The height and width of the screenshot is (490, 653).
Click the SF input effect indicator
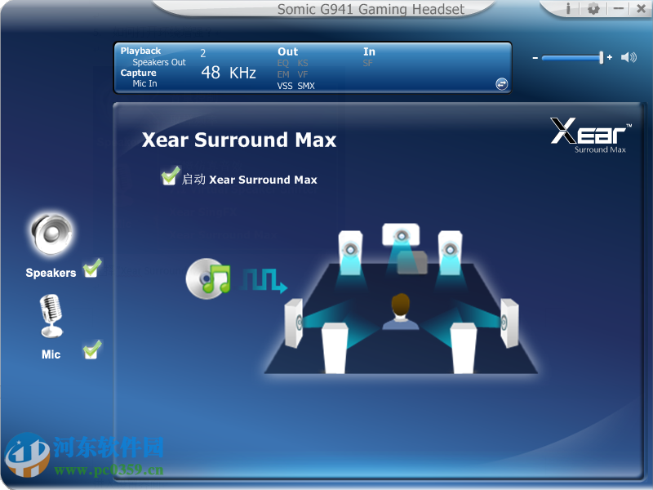[368, 63]
